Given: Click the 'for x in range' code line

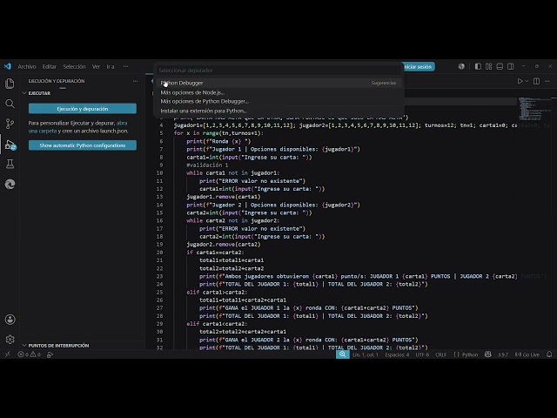Looking at the screenshot, I should (x=218, y=133).
